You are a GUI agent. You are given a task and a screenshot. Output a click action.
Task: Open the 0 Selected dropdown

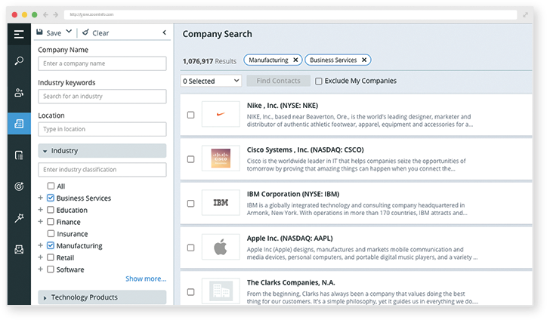(211, 81)
